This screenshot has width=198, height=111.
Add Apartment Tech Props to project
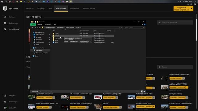tap(45, 97)
